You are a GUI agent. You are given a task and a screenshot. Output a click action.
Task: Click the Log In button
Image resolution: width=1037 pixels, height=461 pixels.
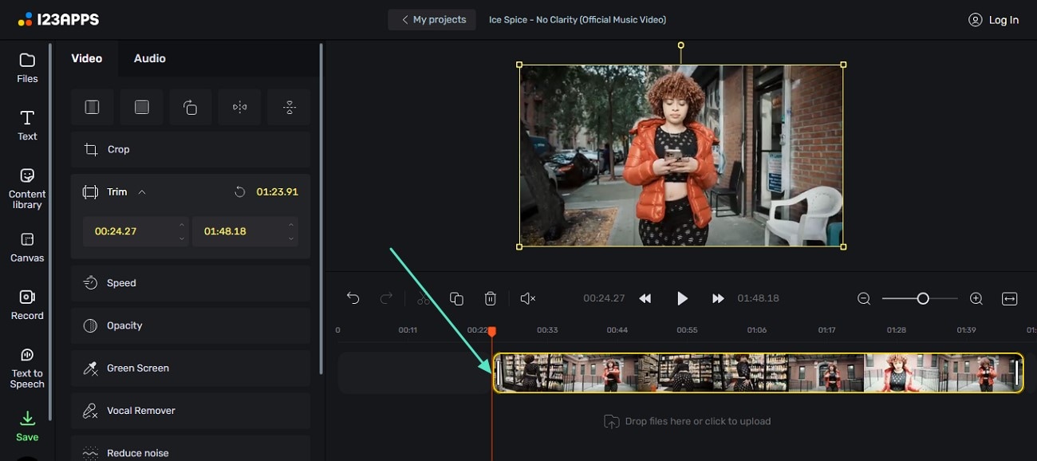[x=993, y=20]
